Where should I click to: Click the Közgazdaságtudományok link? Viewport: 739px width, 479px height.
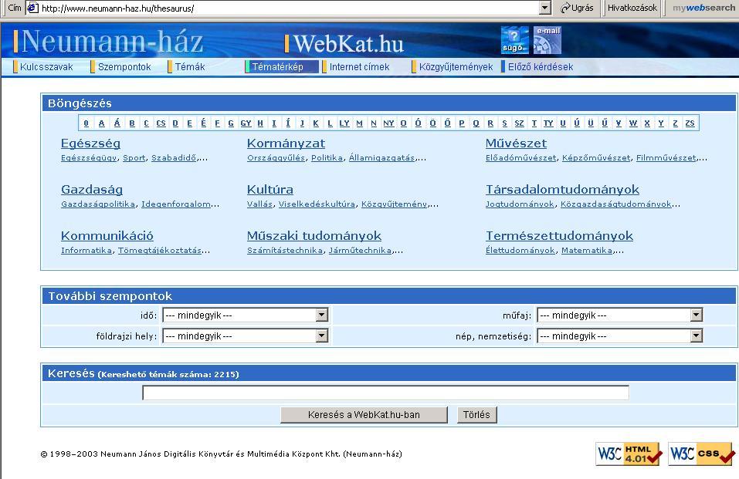pos(616,204)
